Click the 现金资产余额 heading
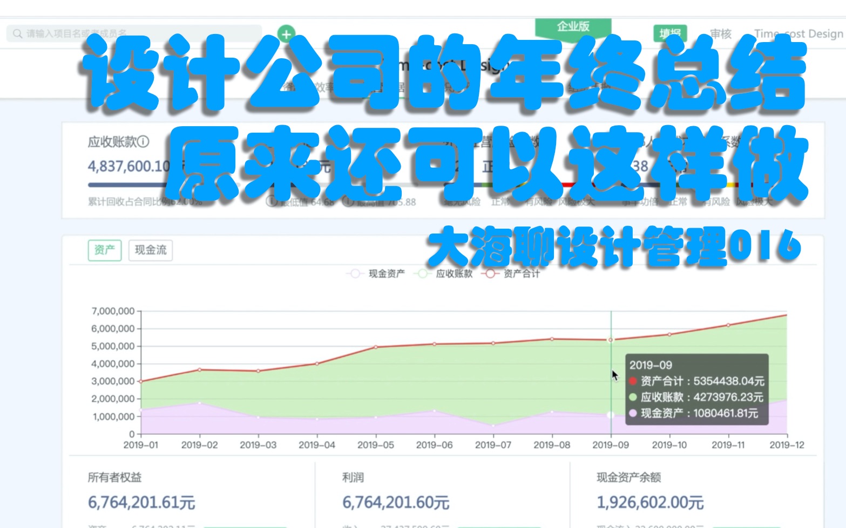 (629, 477)
